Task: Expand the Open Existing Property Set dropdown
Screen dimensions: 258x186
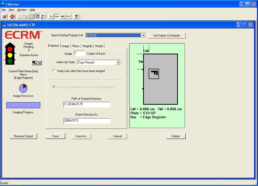Action: (143, 35)
